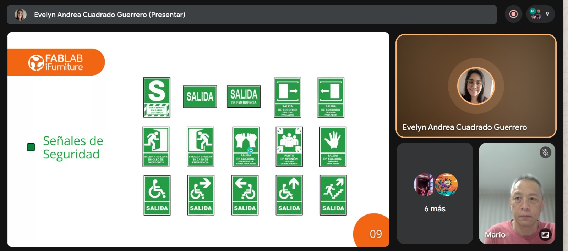Click the presenter name 'Evelyn Andrea Cuadrado Guerrero (Presentar)'
The width and height of the screenshot is (568, 251).
coord(110,15)
